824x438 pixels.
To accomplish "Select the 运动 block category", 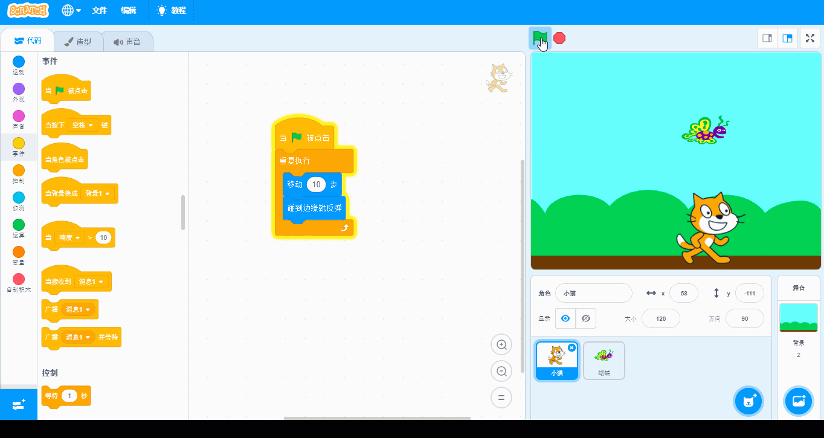I will pos(19,65).
